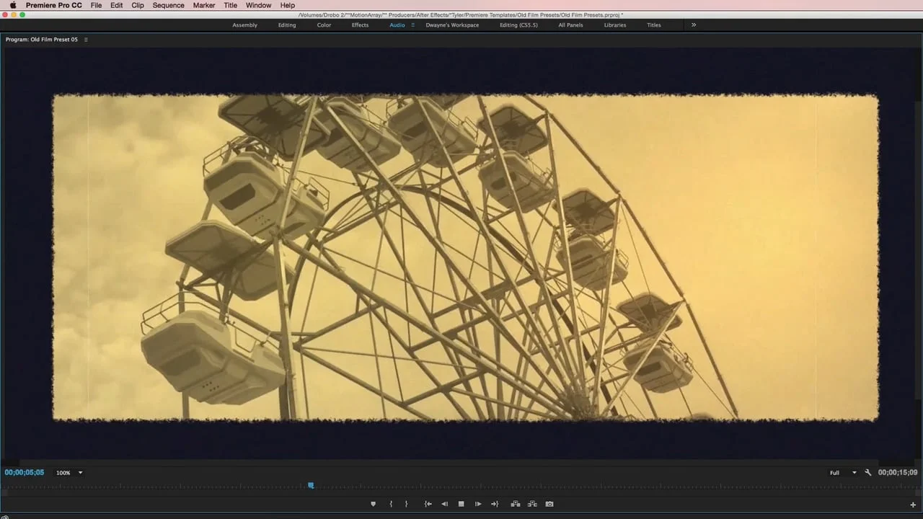Step forward one frame
Viewport: 923px width, 519px height.
click(x=478, y=504)
